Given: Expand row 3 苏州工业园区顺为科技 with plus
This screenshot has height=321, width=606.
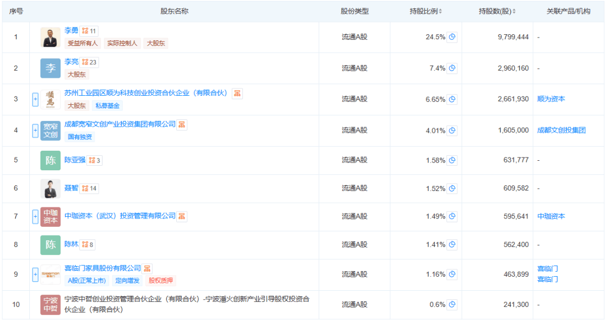Looking at the screenshot, I should (35, 99).
